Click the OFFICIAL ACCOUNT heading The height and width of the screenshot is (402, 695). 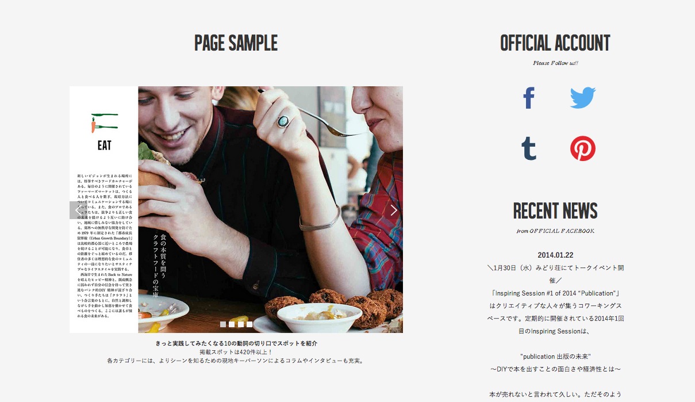555,43
